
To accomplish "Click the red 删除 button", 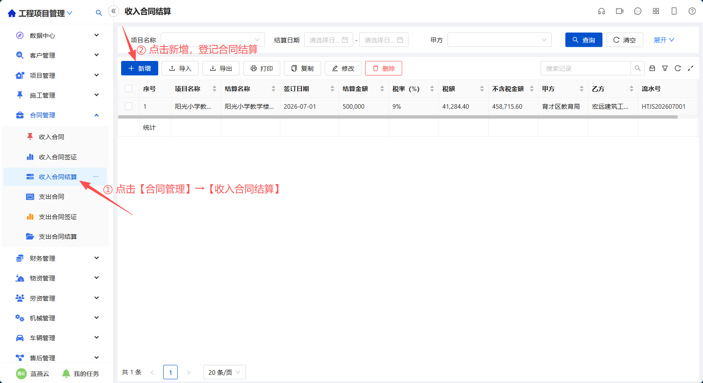I will (384, 68).
